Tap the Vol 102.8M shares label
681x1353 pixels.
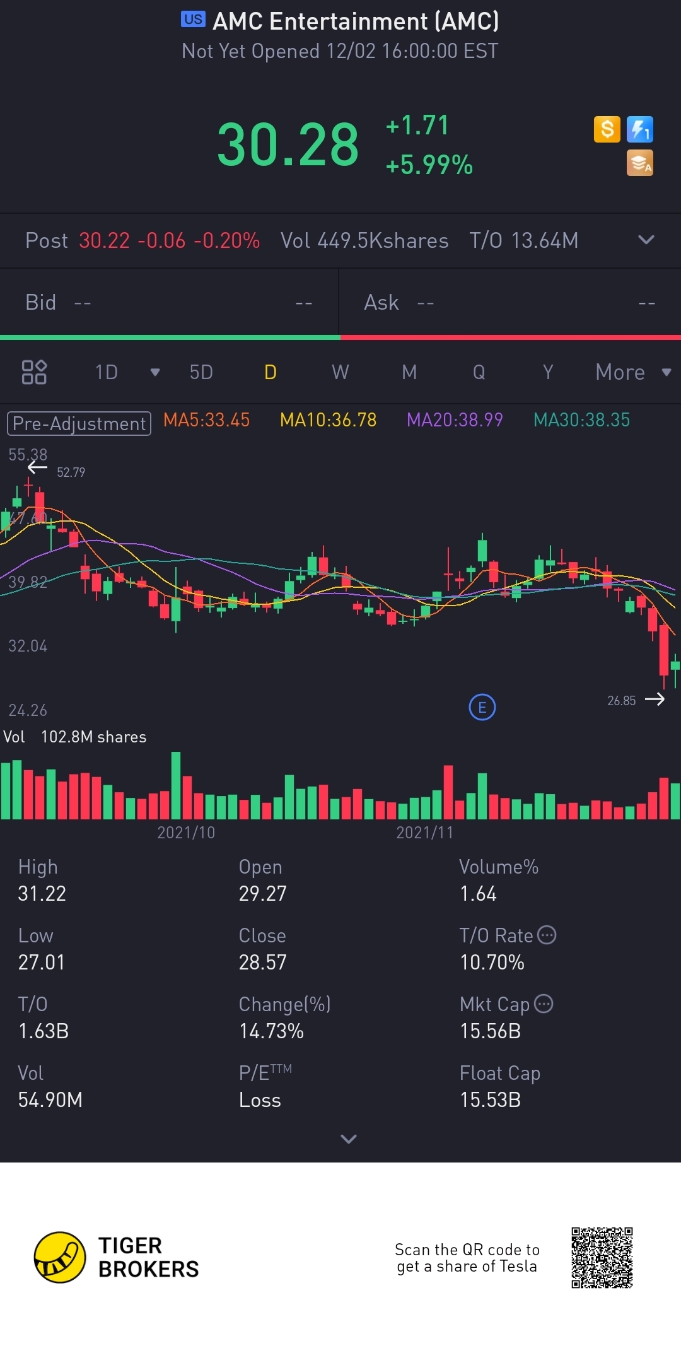[75, 737]
